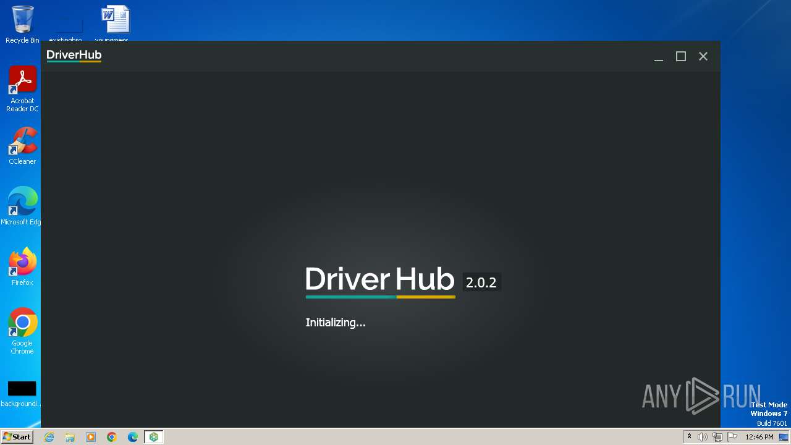Screen dimensions: 791x445
Task: Open the volume control in the system tray
Action: 703,437
